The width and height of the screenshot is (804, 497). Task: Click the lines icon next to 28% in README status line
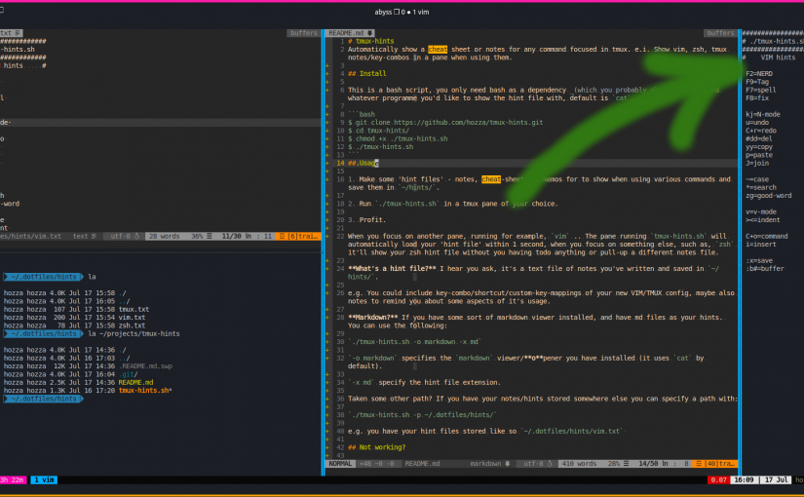coord(626,464)
